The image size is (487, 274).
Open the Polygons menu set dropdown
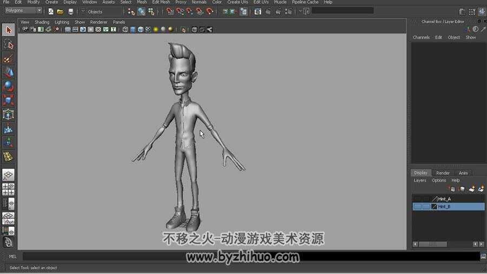pos(23,11)
